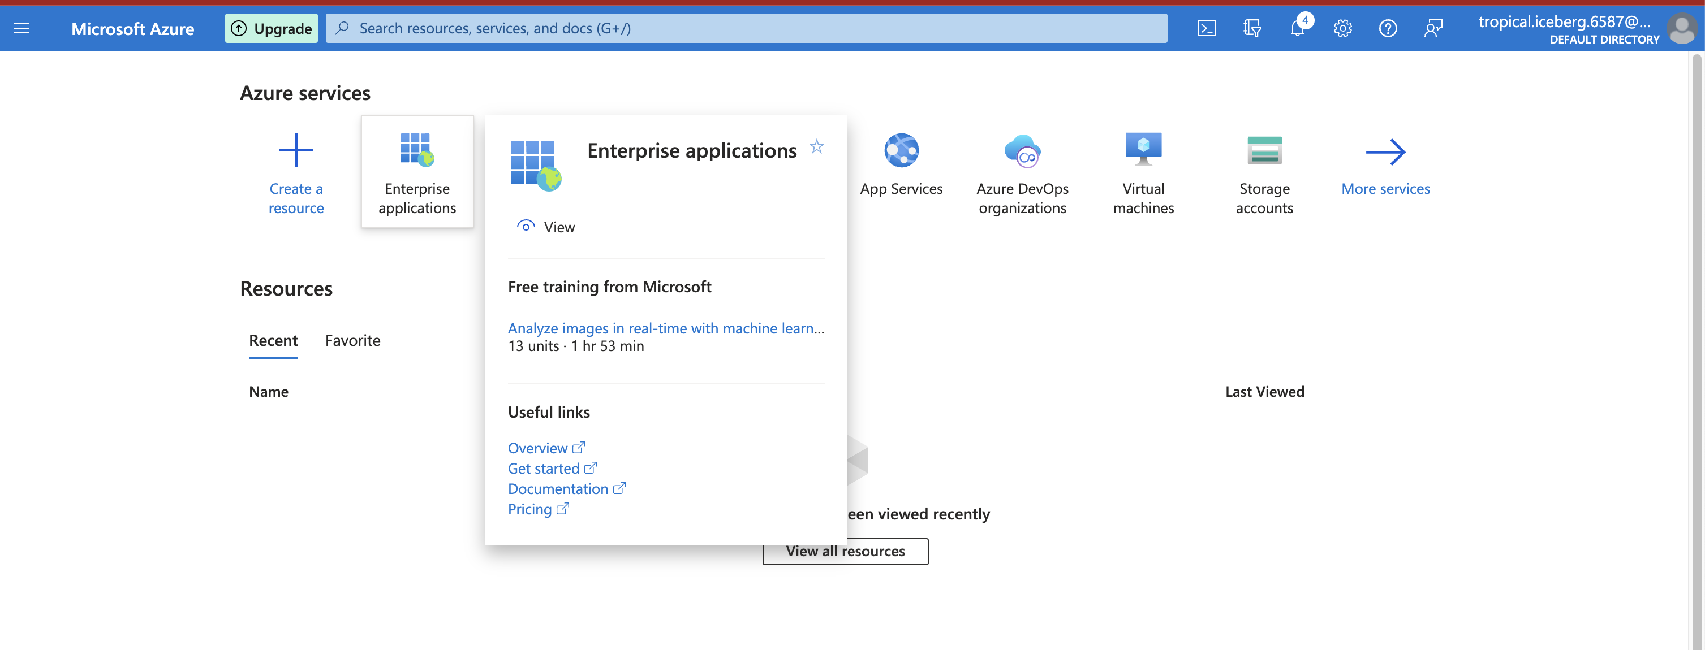Click the Create a resource plus icon

(x=296, y=151)
